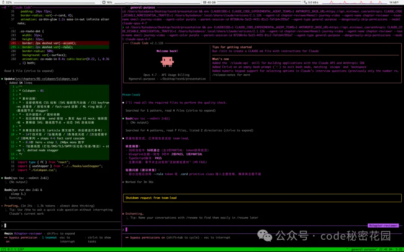Click code line '.co-route-dot {'
Screen dimensions: 404x252
pyautogui.click(x=31, y=31)
